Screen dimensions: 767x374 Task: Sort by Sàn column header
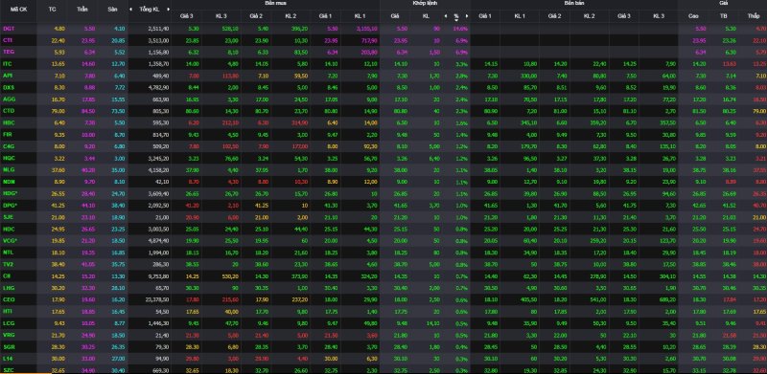coord(112,10)
